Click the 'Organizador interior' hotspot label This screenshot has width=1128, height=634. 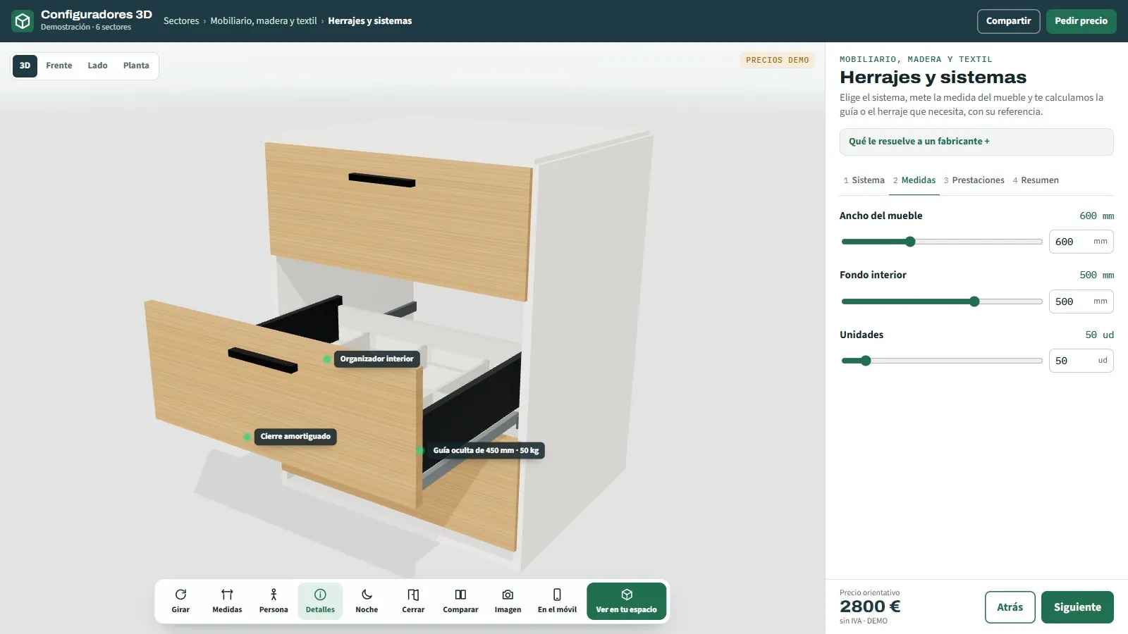point(376,359)
